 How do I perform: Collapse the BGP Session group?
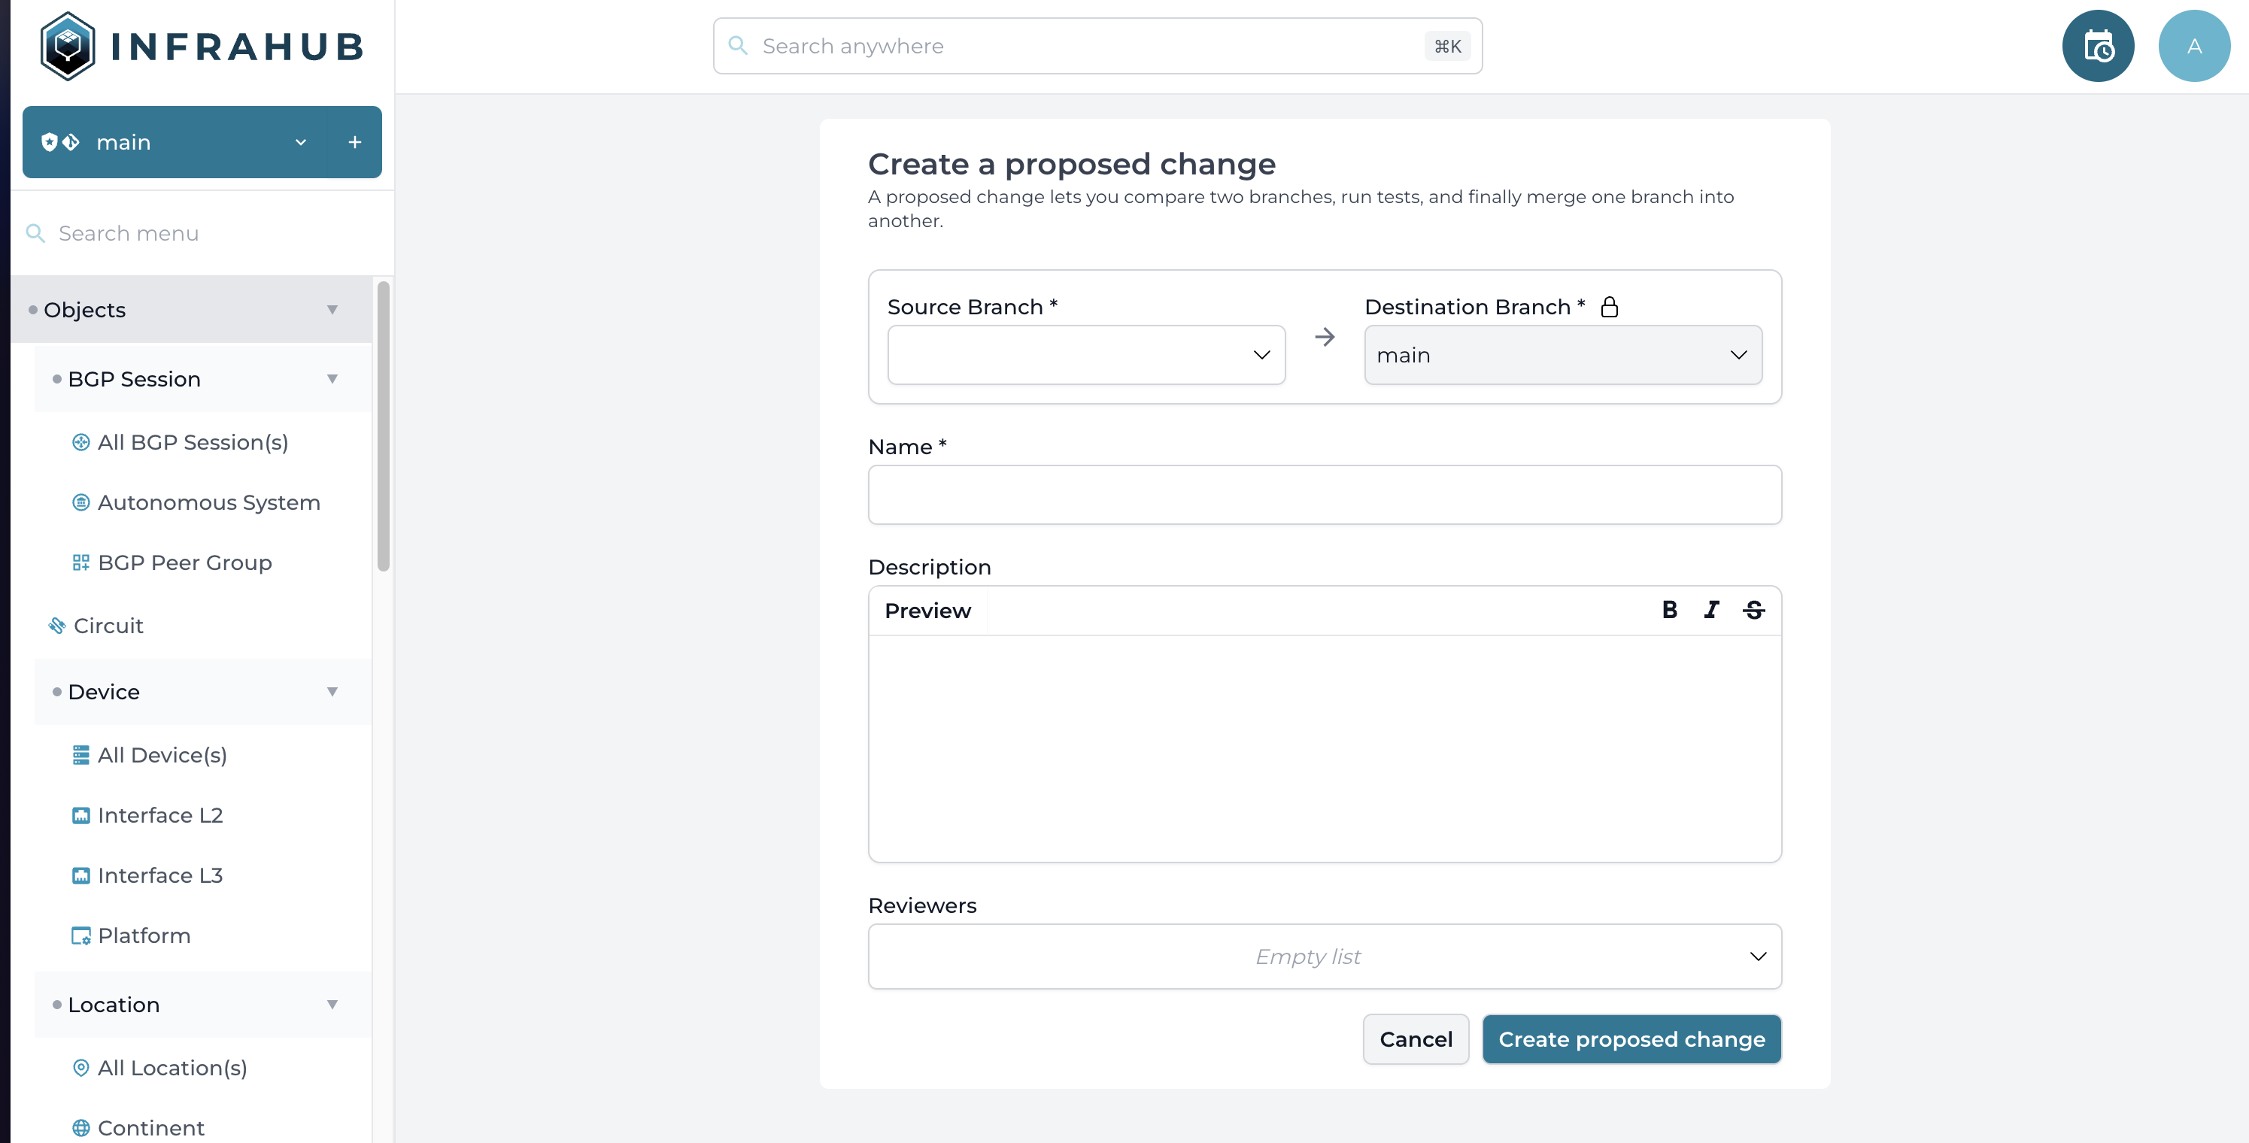coord(332,379)
